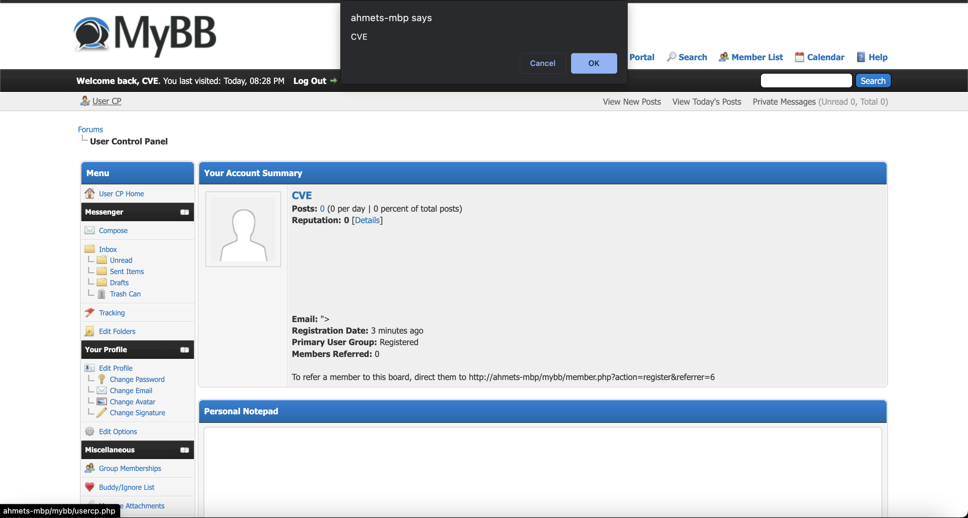The height and width of the screenshot is (518, 968).
Task: Open Compose message link
Action: pos(113,231)
